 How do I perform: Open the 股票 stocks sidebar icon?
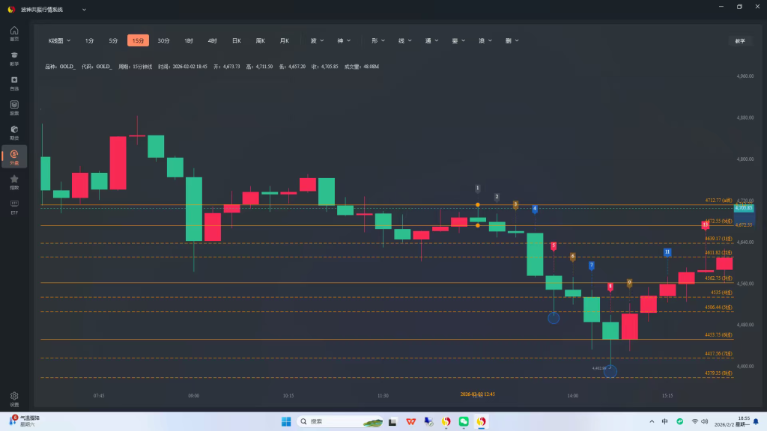point(14,106)
